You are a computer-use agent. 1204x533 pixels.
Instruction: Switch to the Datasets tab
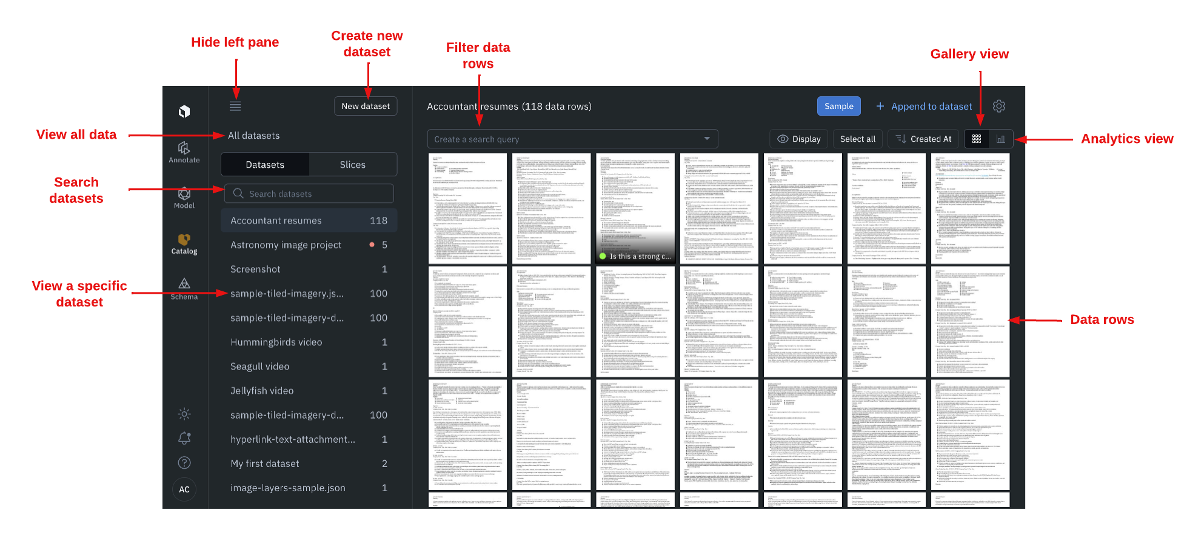tap(265, 165)
